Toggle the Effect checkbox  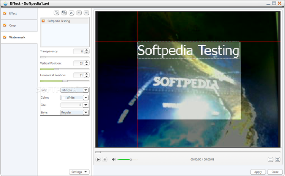coord(5,13)
